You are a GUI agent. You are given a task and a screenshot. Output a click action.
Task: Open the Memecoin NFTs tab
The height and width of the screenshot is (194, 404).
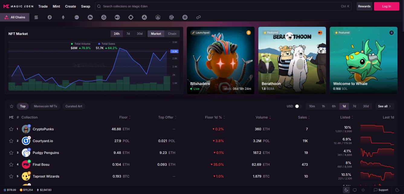pos(45,106)
